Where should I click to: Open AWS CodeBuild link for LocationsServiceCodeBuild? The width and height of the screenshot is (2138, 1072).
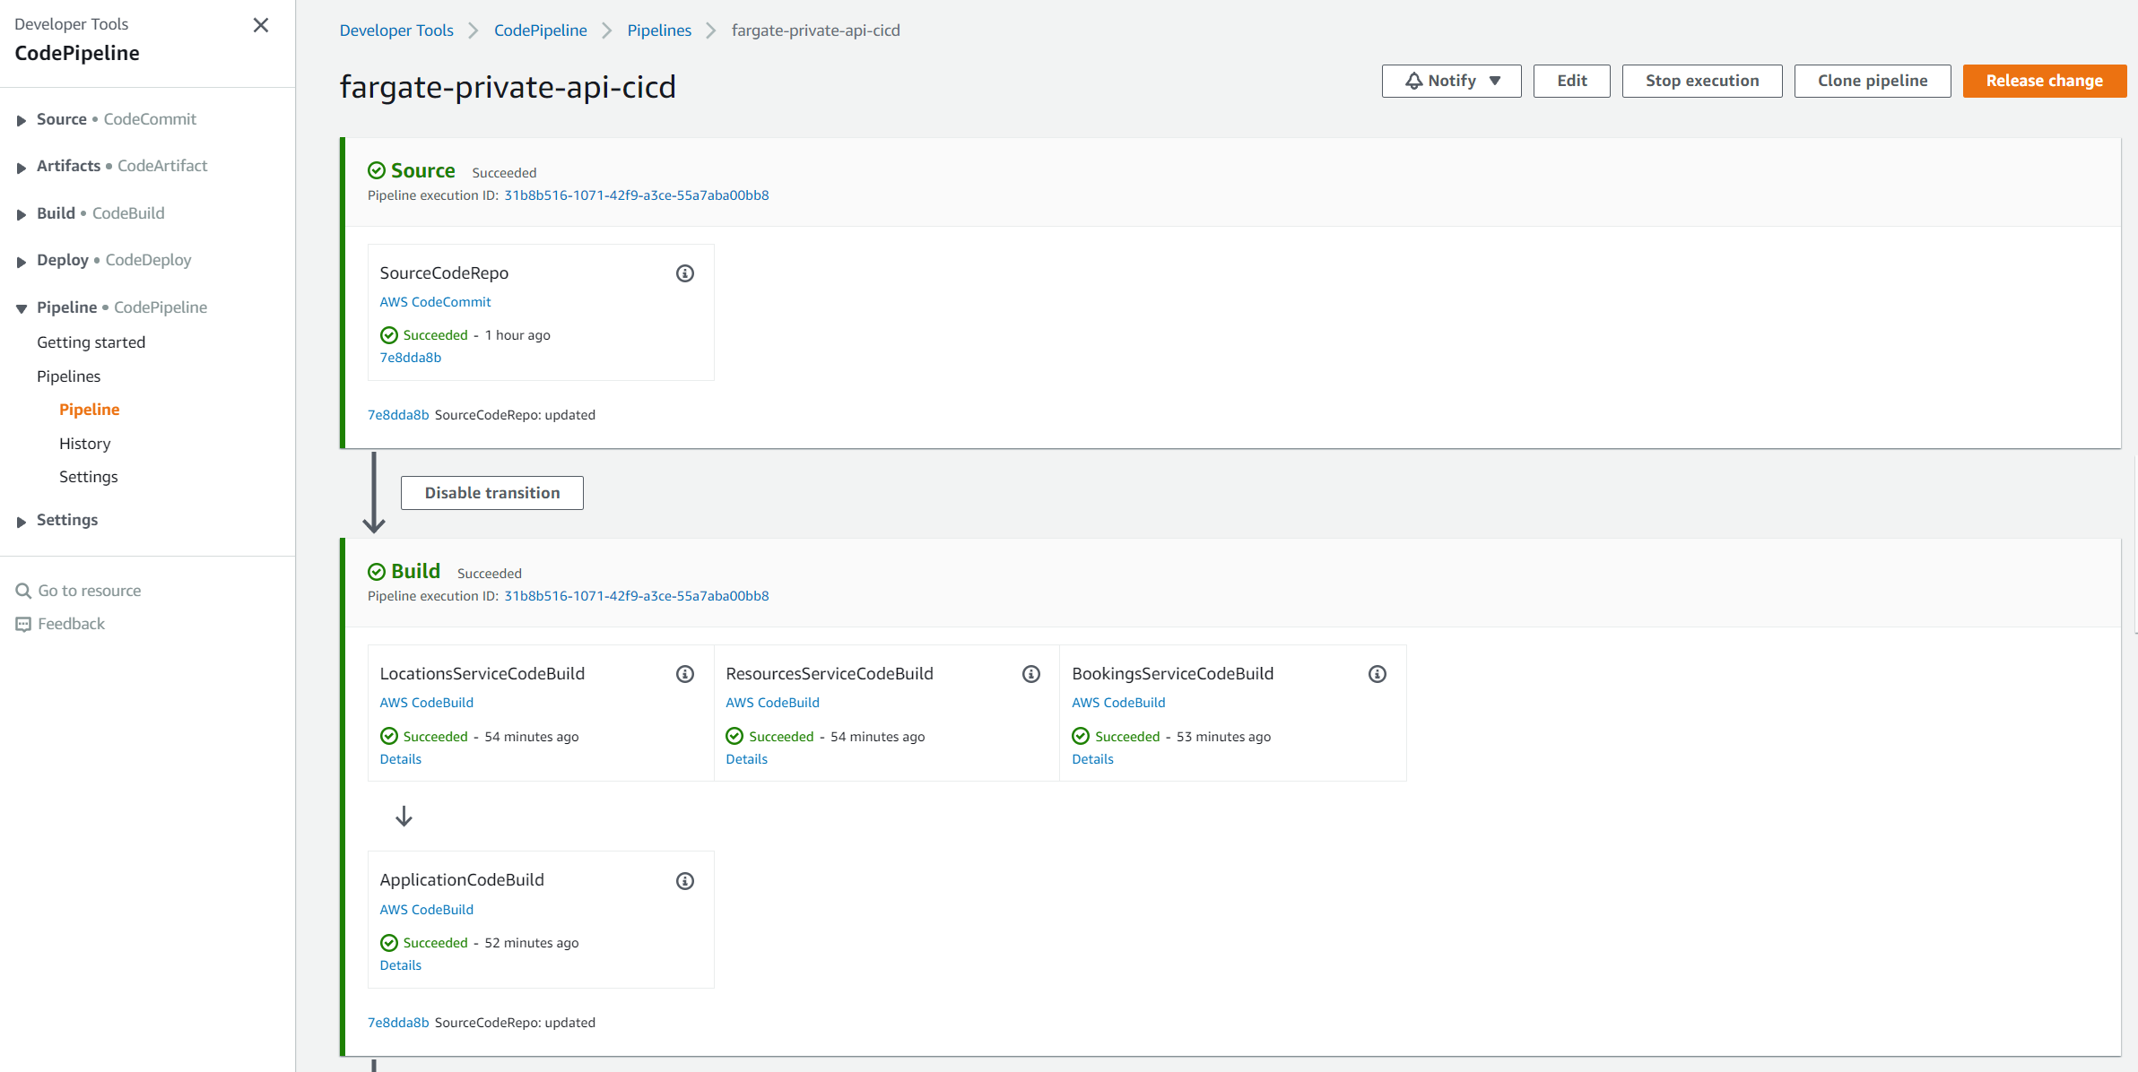[426, 703]
